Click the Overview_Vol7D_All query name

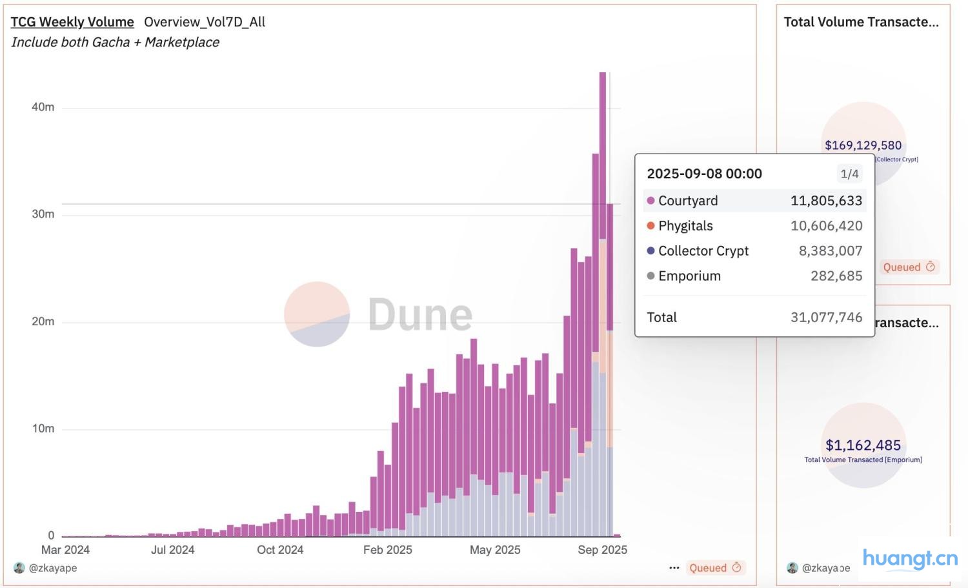point(205,22)
